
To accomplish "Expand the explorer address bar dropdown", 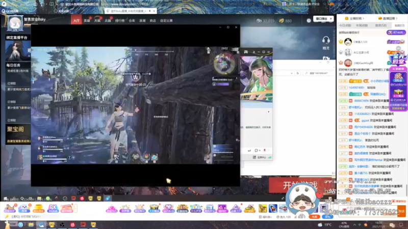I will tap(291, 73).
